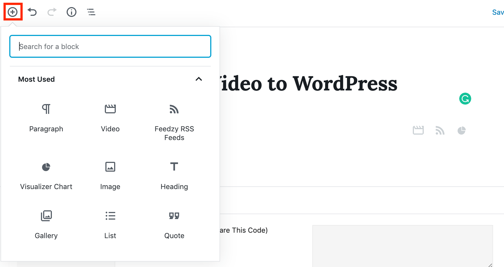Click the faded video shortcut icon in editor
This screenshot has width=504, height=267.
click(418, 131)
